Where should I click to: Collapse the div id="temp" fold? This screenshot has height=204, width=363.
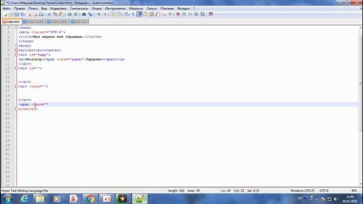(16, 55)
